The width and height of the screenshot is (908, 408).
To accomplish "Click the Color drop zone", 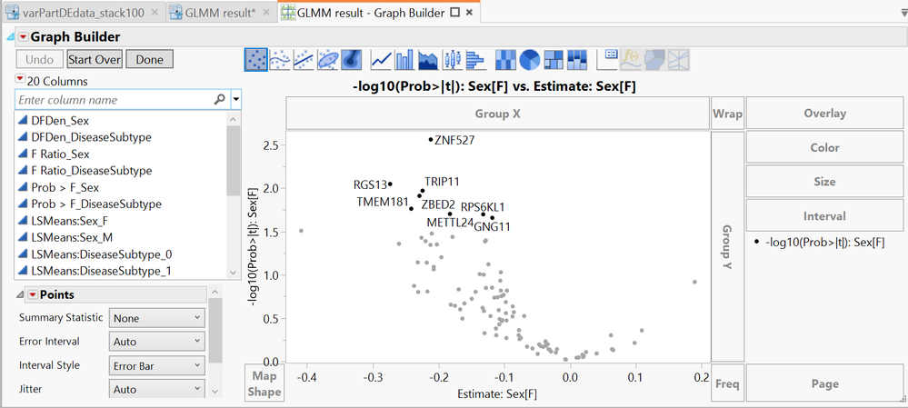I will (x=824, y=147).
